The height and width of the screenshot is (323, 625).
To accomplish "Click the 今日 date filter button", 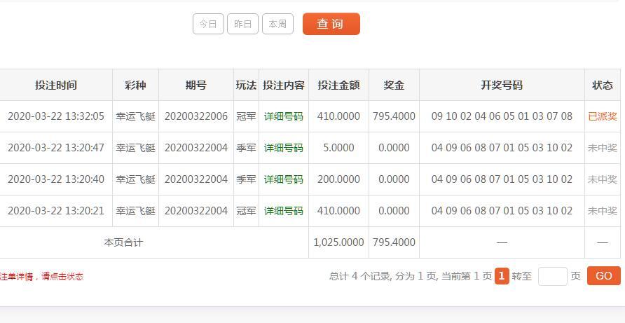I will (x=208, y=24).
